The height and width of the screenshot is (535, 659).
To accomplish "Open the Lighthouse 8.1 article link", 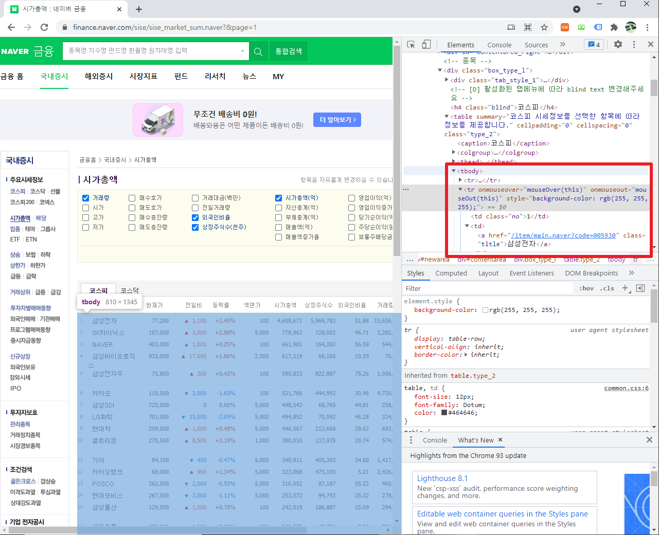I will pyautogui.click(x=442, y=478).
